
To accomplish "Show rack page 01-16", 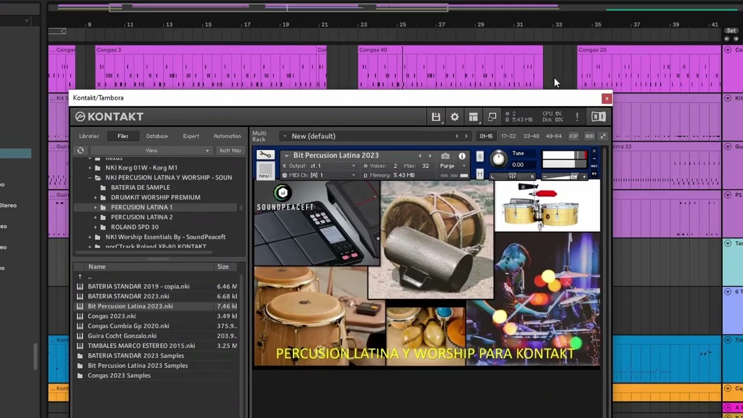I will click(486, 136).
